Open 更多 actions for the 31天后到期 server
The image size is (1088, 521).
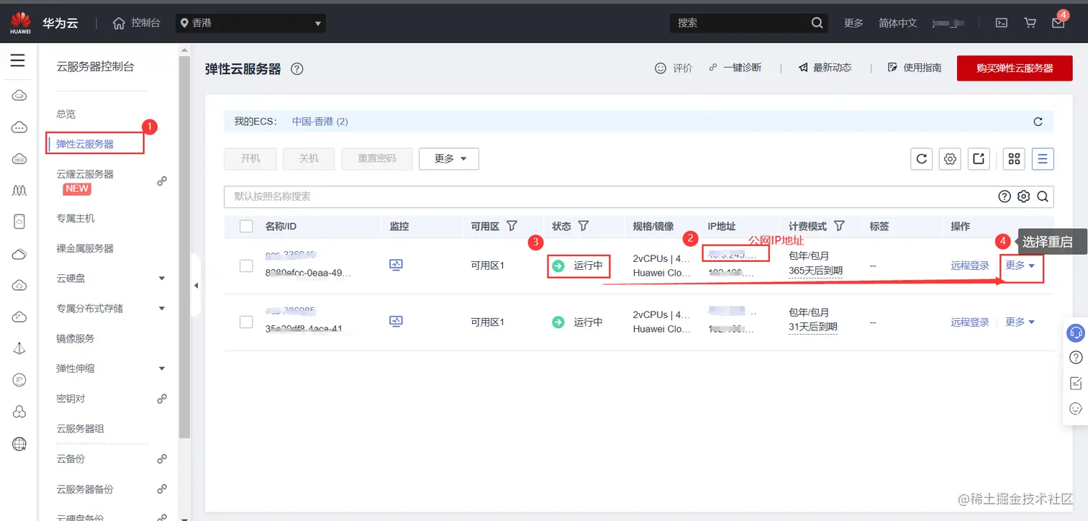pos(1020,322)
